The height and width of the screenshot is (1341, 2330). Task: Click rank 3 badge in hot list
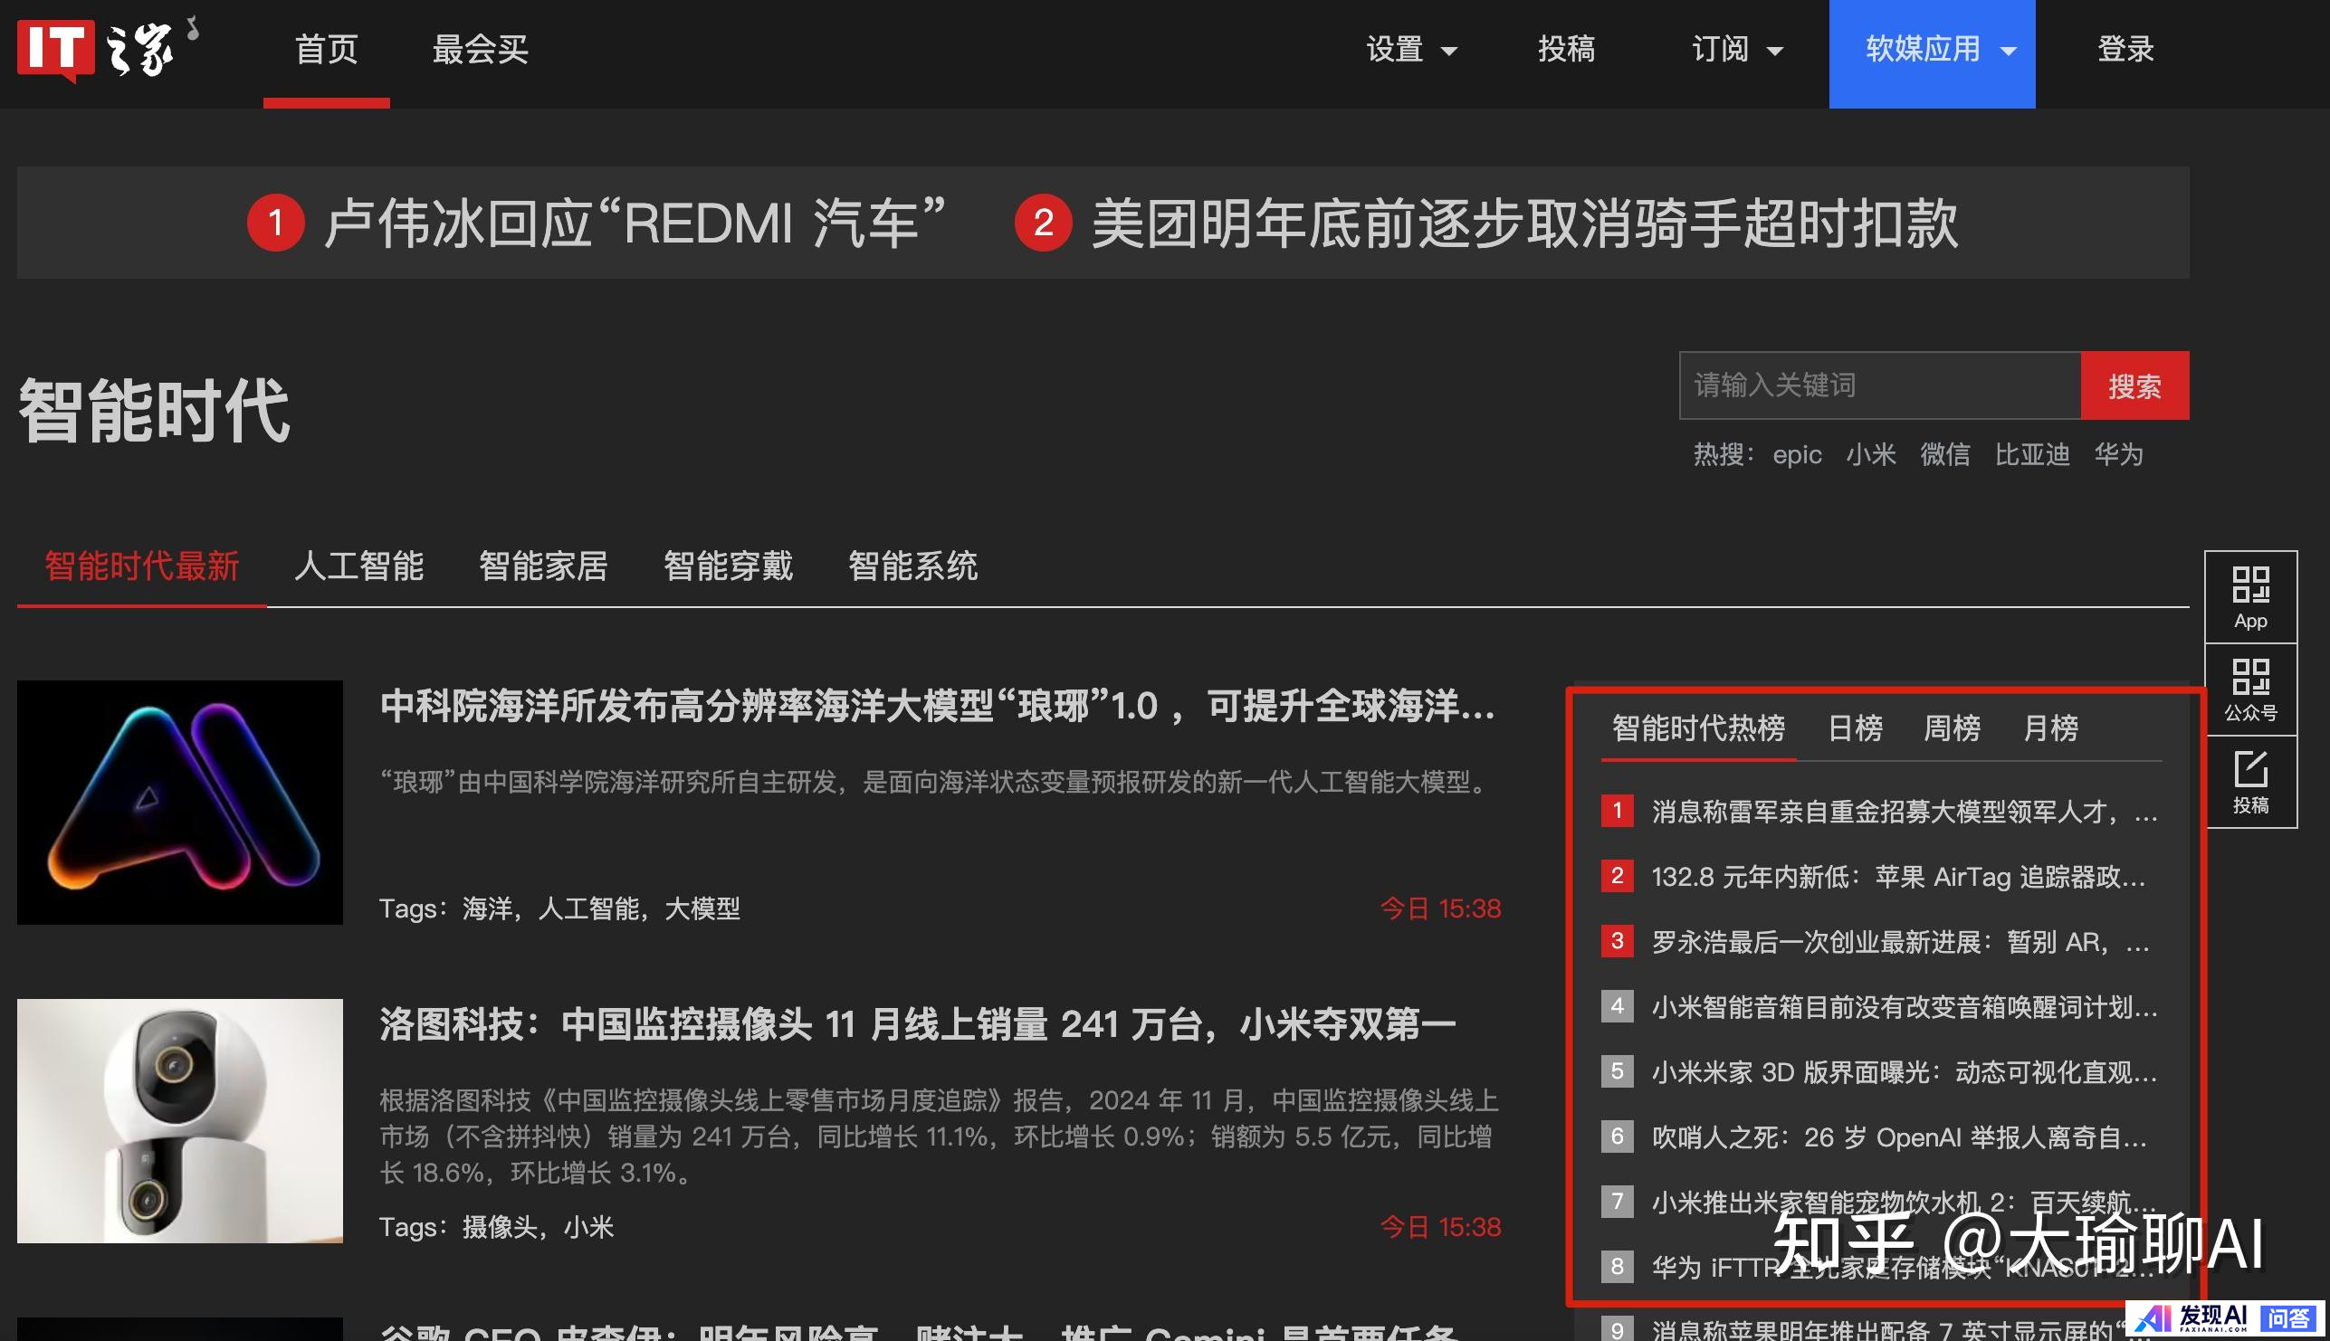click(1617, 941)
